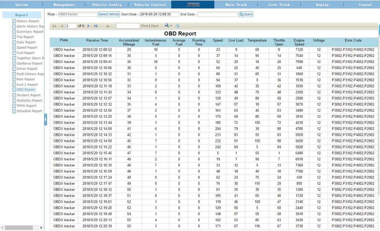Open Multi History Report
The width and height of the screenshot is (380, 231).
click(30, 74)
